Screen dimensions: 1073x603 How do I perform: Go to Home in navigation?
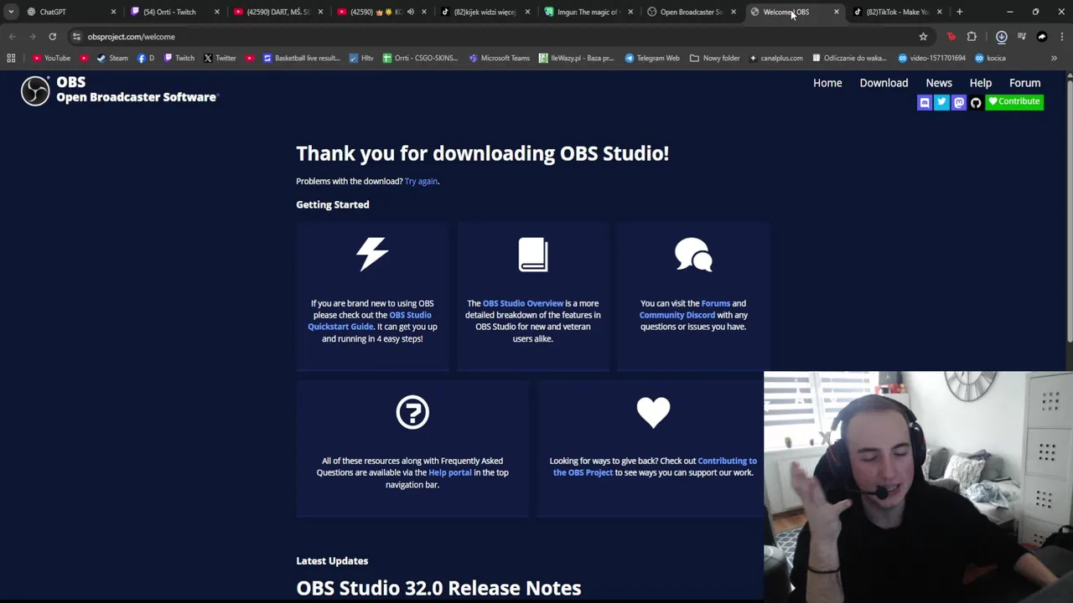(x=827, y=83)
